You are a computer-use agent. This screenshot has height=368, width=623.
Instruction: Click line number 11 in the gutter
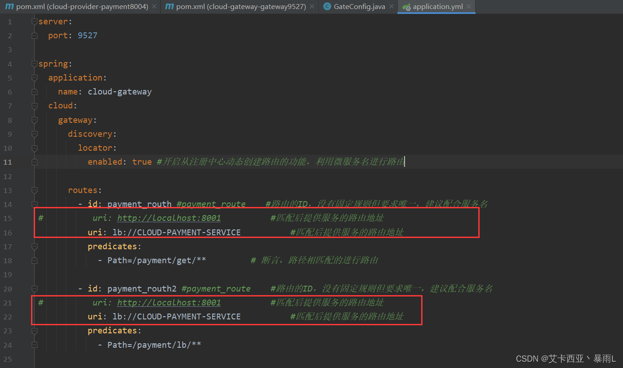(8, 162)
